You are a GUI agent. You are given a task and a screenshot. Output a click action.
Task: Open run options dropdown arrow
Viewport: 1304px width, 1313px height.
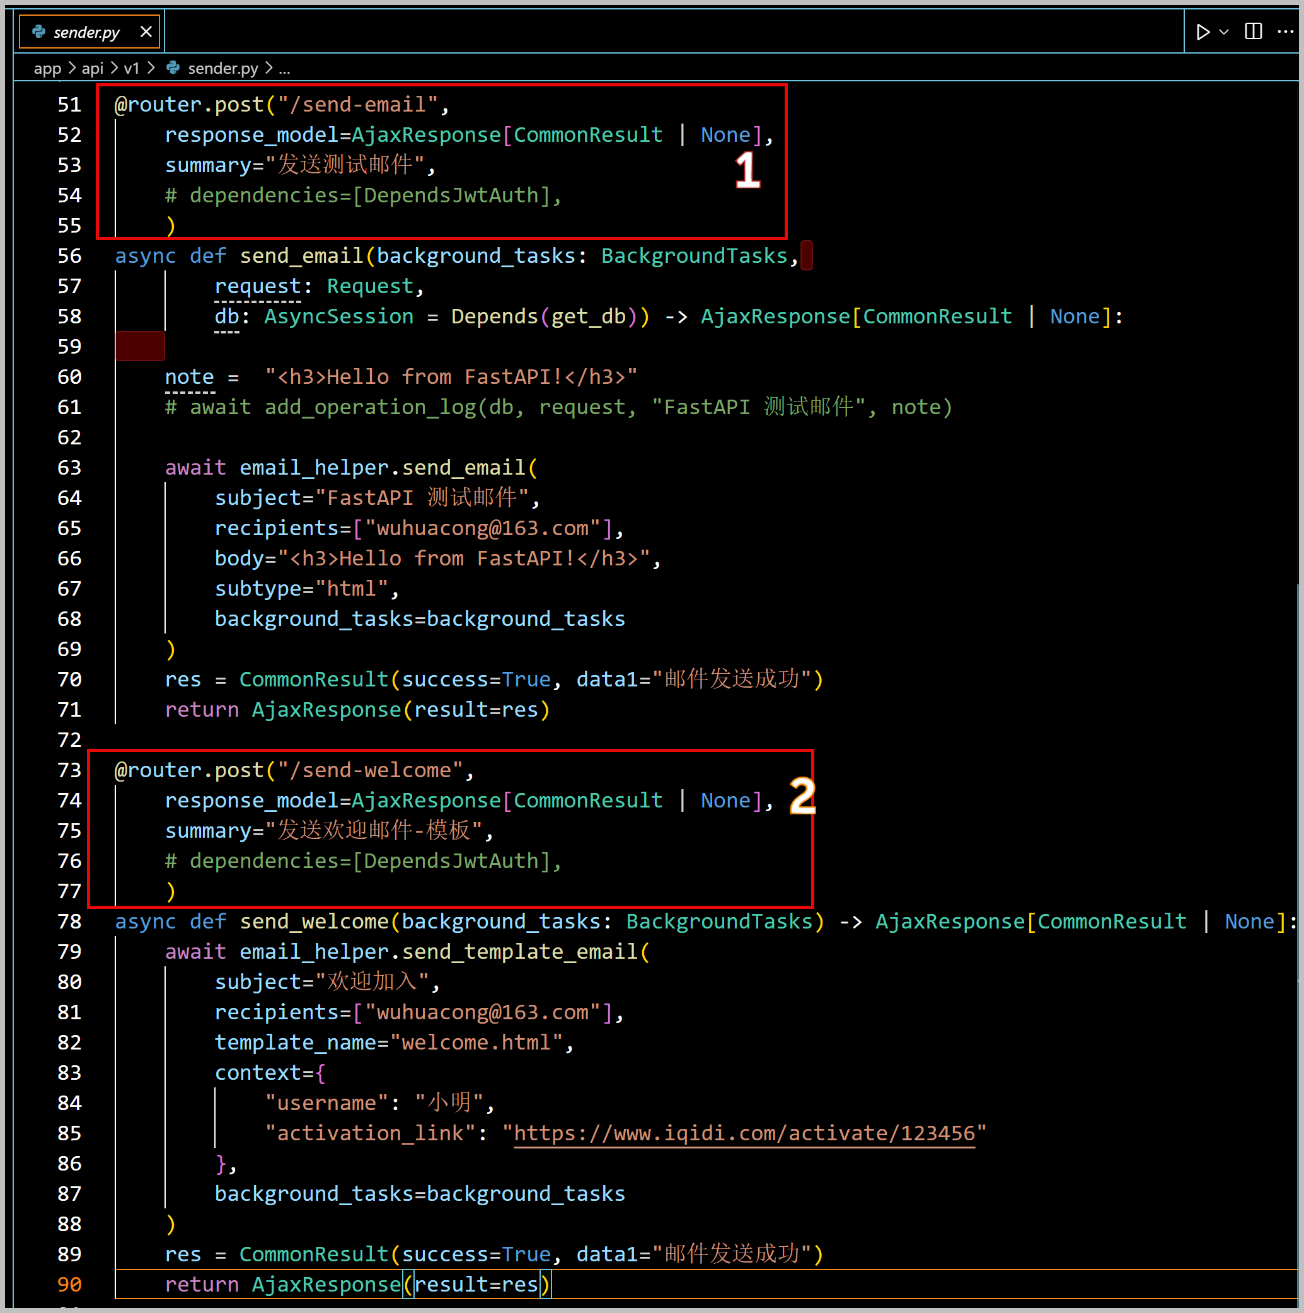pos(1224,32)
